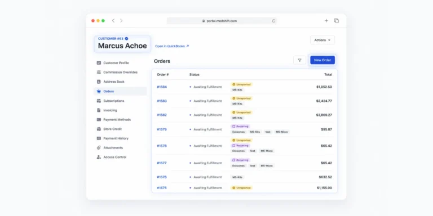The width and height of the screenshot is (433, 216).
Task: Click the $632.52 total
Action: [325, 177]
